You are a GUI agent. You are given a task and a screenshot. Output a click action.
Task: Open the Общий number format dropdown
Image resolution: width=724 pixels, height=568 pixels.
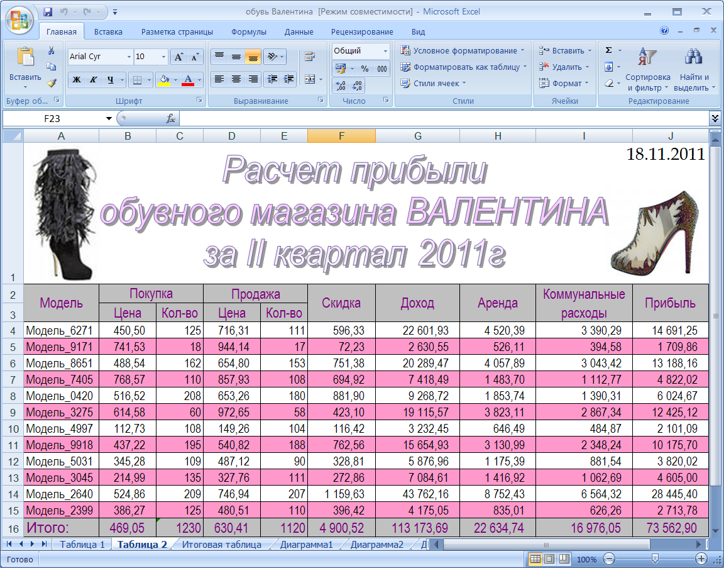tap(385, 51)
